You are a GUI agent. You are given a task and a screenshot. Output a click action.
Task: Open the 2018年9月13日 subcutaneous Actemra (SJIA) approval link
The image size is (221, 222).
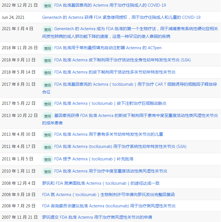[x=122, y=60]
